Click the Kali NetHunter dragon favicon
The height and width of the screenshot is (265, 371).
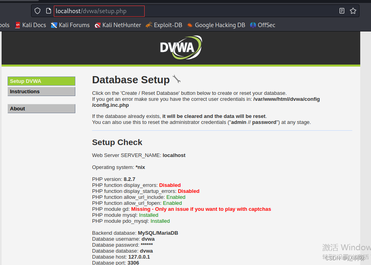click(x=97, y=25)
